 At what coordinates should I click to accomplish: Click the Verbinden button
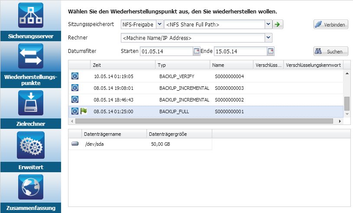click(331, 24)
